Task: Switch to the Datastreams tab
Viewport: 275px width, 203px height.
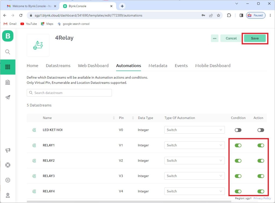Action: 58,66
